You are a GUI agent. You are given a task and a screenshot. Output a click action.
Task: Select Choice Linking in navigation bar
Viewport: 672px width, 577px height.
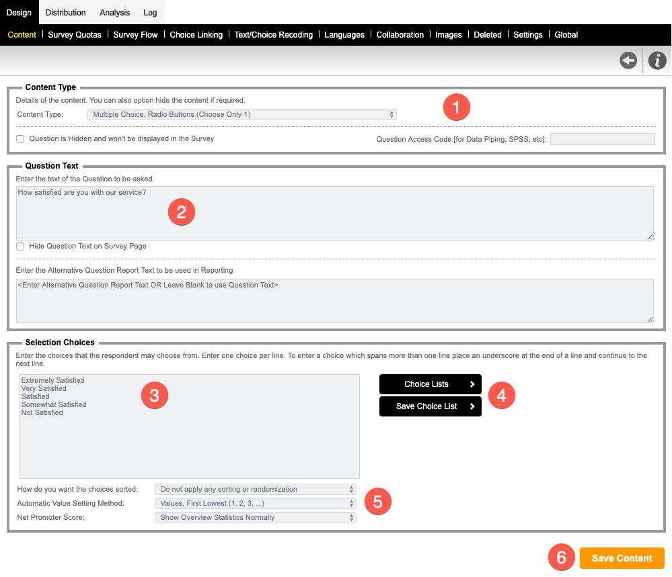196,35
